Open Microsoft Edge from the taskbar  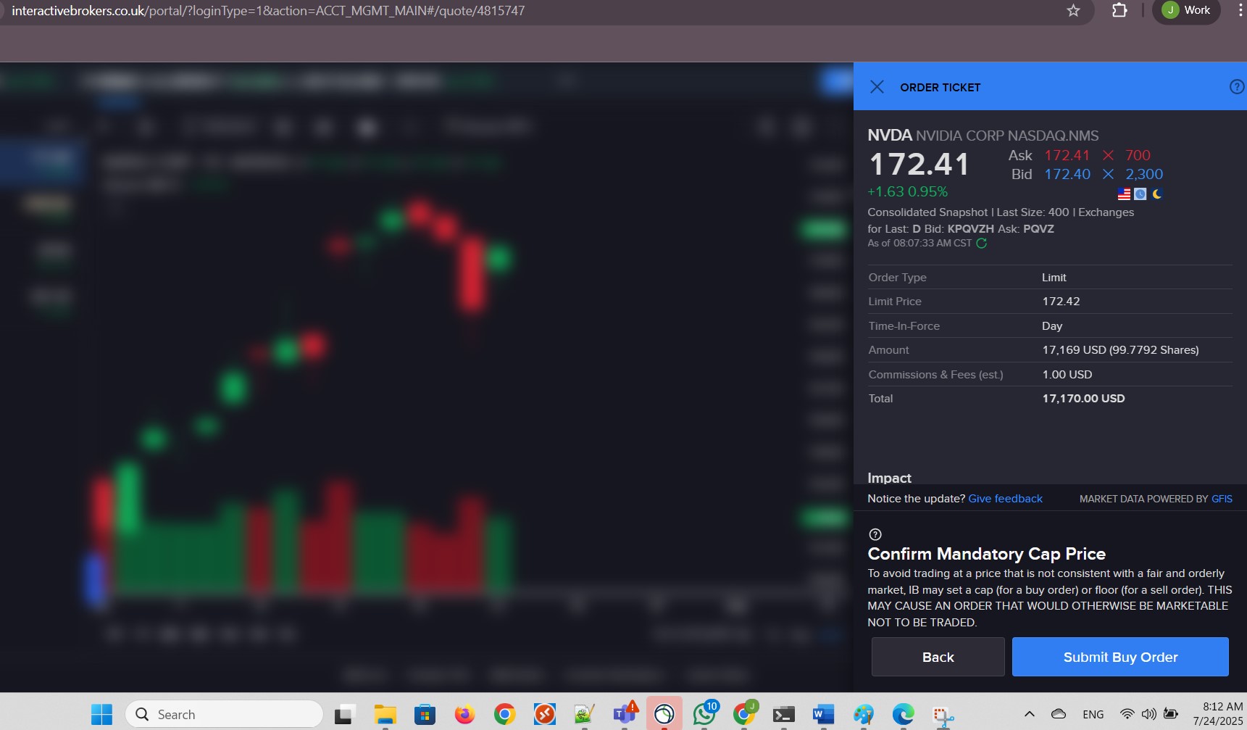pos(903,715)
